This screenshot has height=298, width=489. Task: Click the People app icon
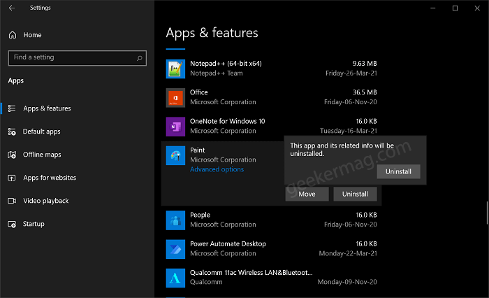coord(175,220)
